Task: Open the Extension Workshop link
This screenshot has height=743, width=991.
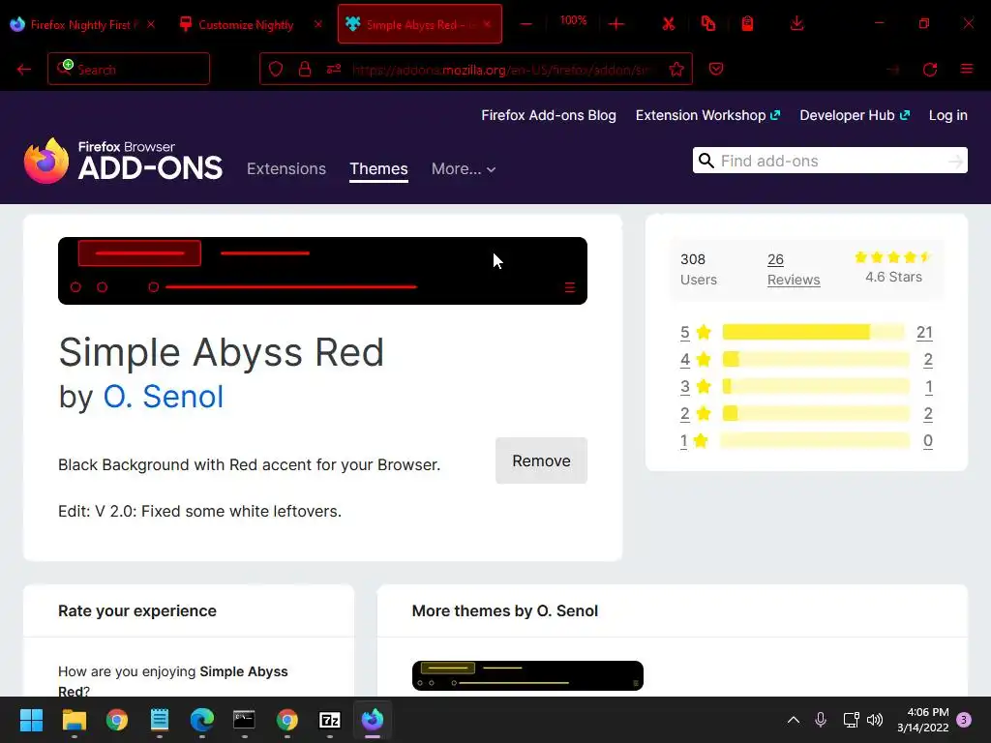Action: (707, 116)
